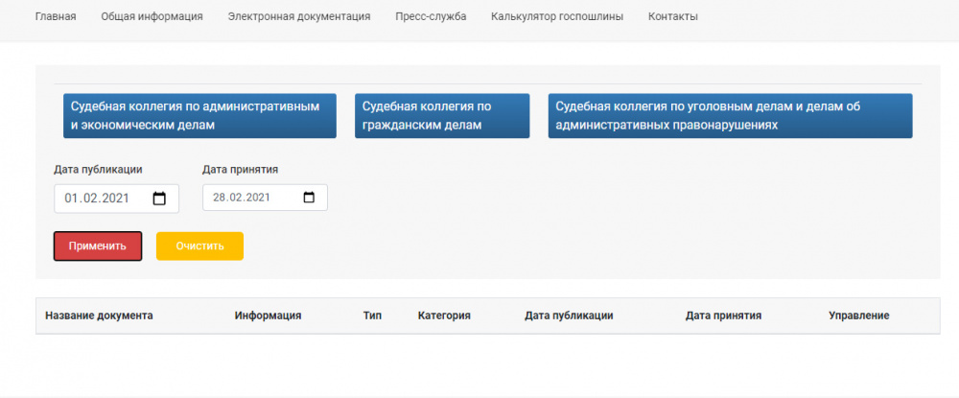Go to Электронная документация menu
Image resolution: width=959 pixels, height=398 pixels.
tap(299, 16)
